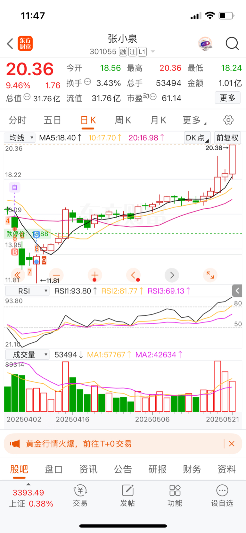The width and height of the screenshot is (246, 533).
Task: Tap the orange megaphone banner icon
Action: click(x=15, y=444)
